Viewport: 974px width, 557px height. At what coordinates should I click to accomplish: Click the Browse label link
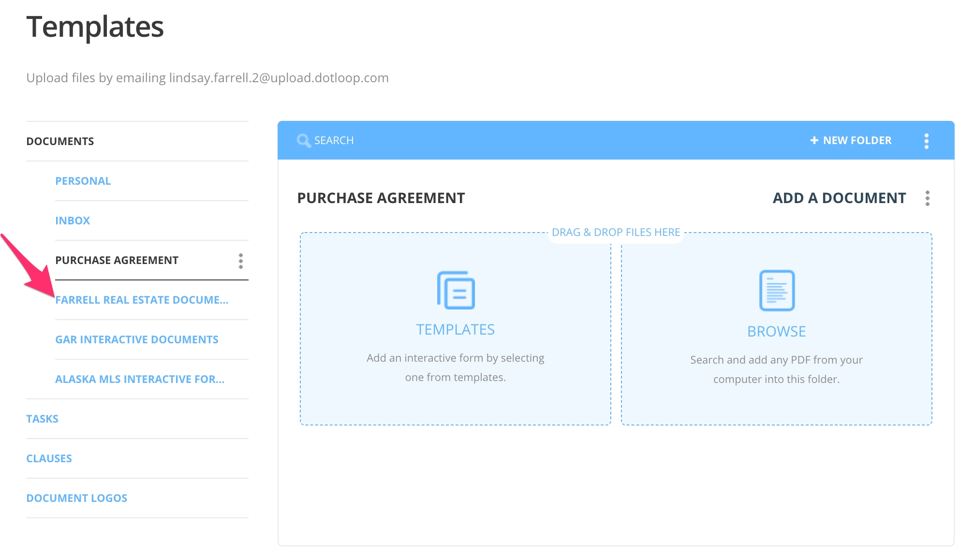coord(777,332)
